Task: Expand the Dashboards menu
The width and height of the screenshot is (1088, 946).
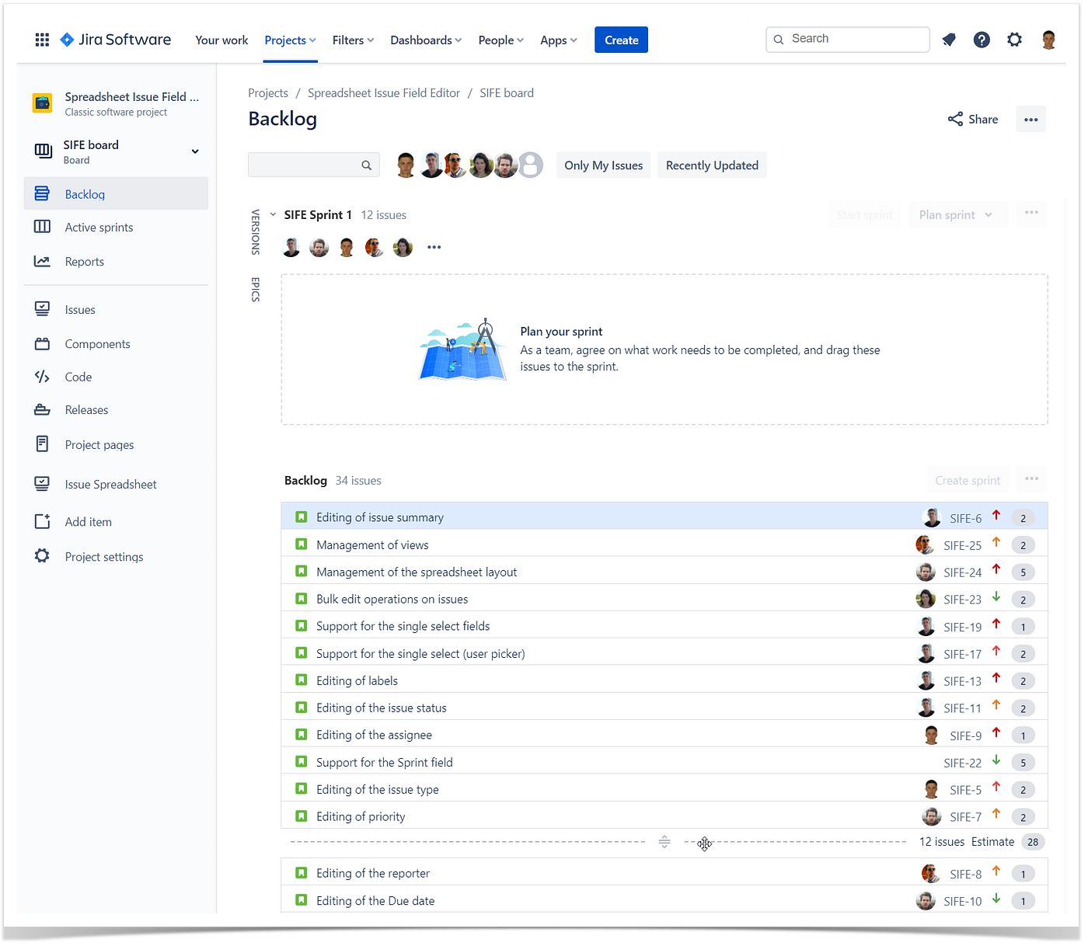Action: tap(426, 40)
